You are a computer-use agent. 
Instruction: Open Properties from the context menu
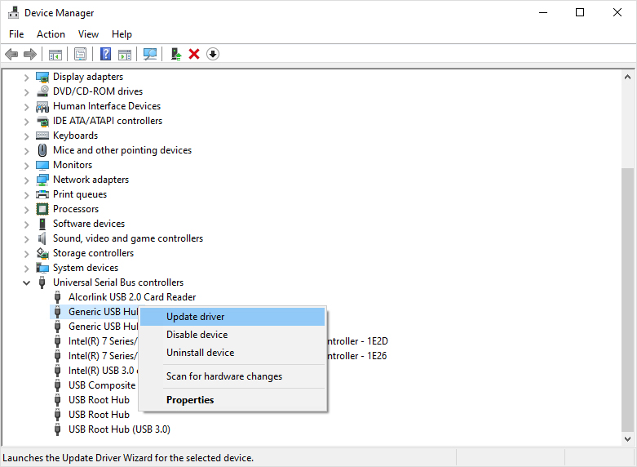coord(190,400)
